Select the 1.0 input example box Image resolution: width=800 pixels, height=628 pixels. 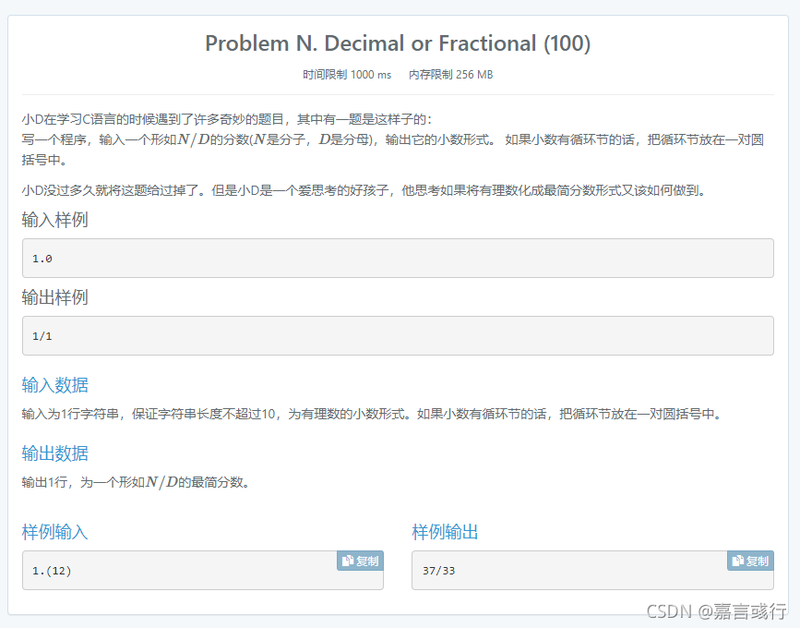[x=398, y=259]
